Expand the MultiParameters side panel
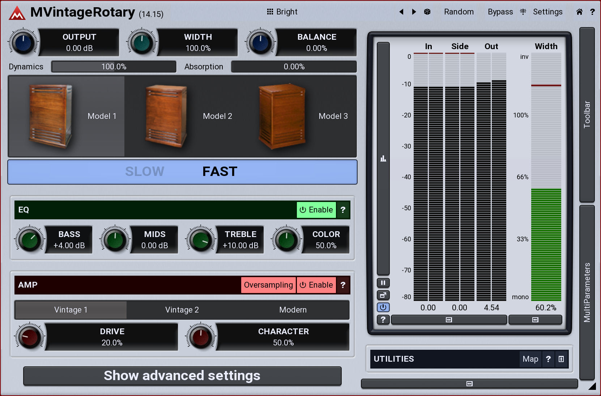Screen dimensions: 601x396 (x=587, y=292)
